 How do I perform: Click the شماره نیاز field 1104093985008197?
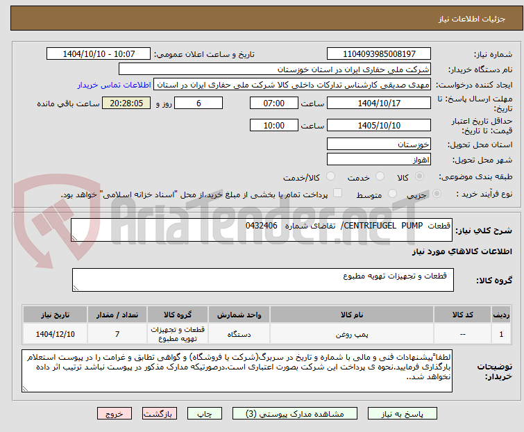[379, 54]
